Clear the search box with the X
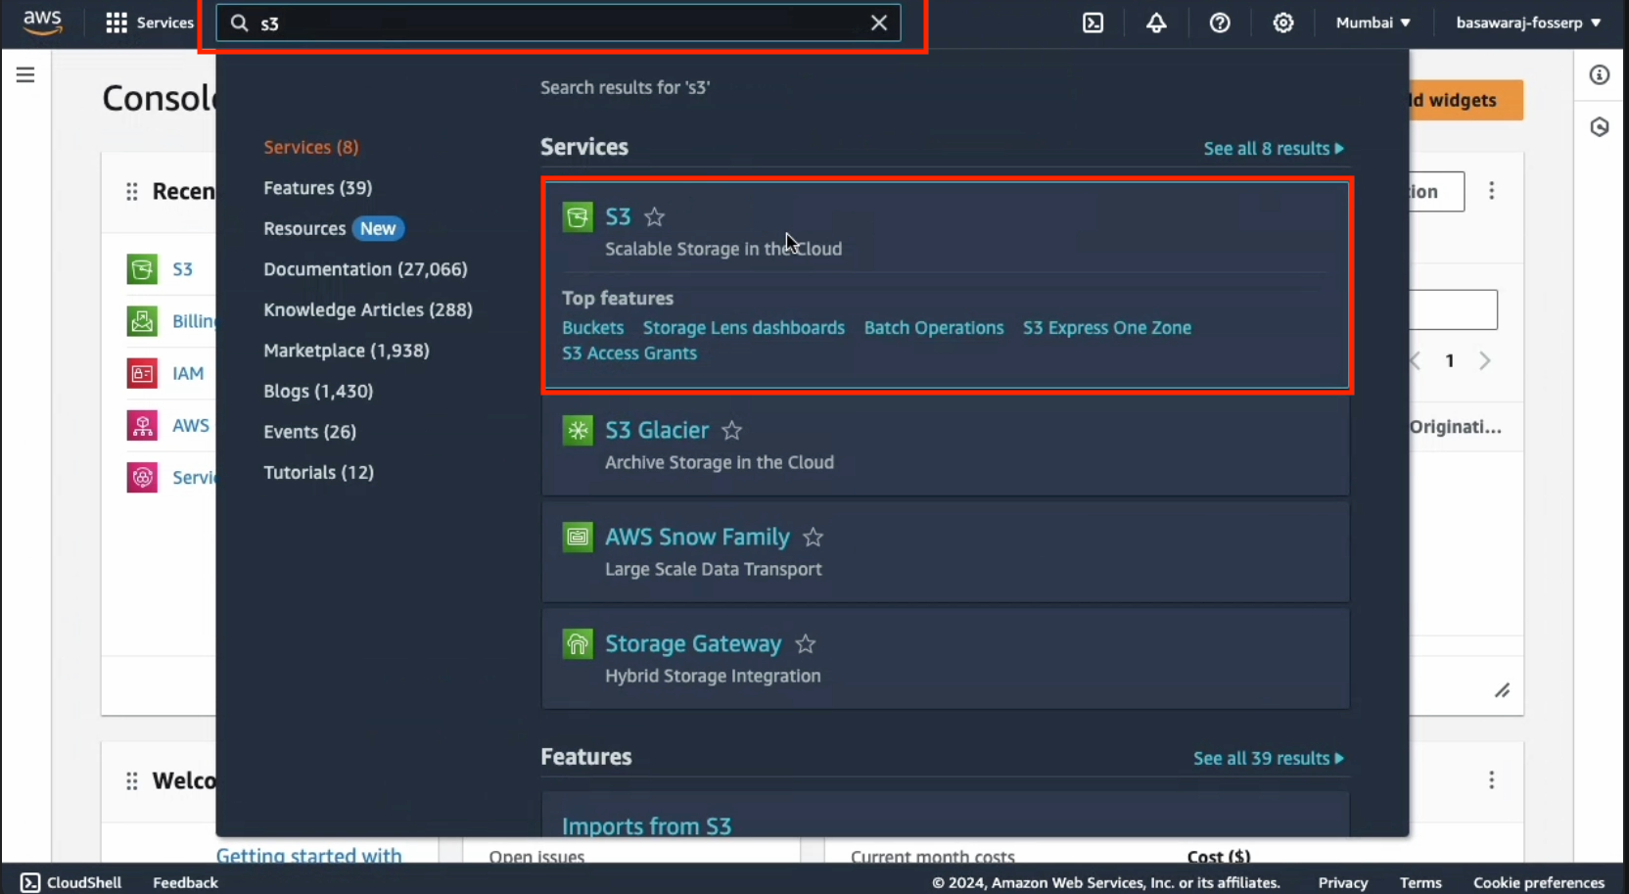 [x=879, y=23]
